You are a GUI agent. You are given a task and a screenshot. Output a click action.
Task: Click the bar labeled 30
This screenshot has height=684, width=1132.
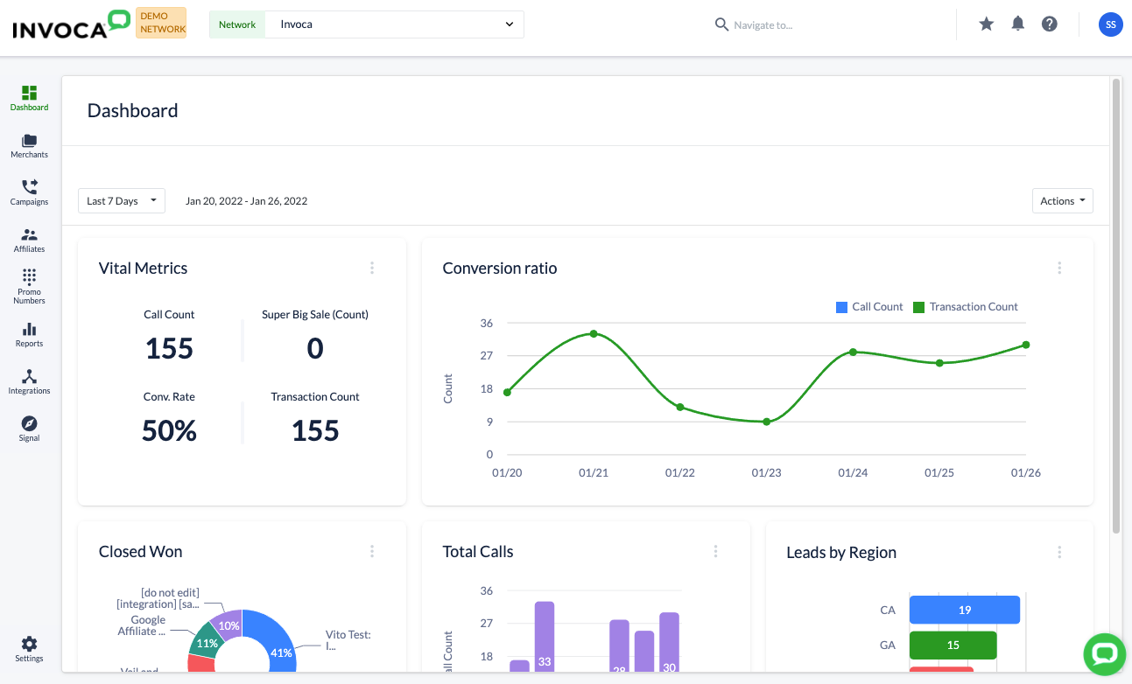click(x=669, y=642)
